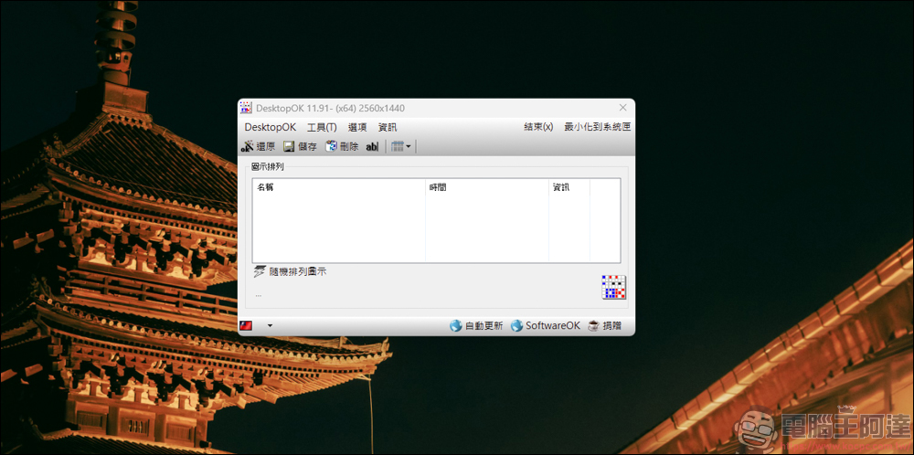Click the Restore (還原) toolbar button
The image size is (914, 455).
pos(258,146)
